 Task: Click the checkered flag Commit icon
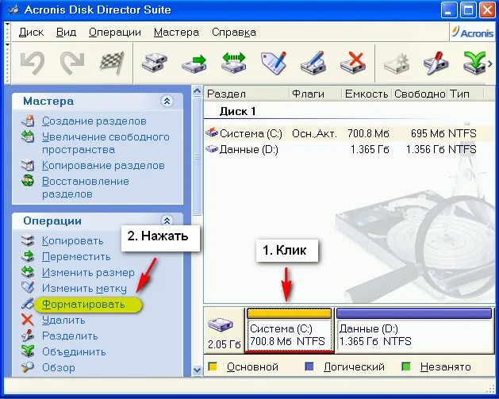112,62
